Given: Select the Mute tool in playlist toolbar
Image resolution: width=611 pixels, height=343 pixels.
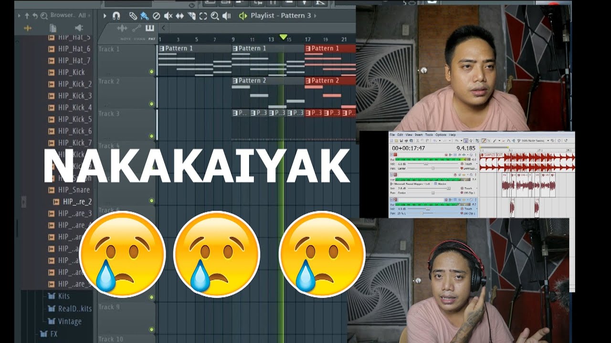Looking at the screenshot, I should [168, 16].
